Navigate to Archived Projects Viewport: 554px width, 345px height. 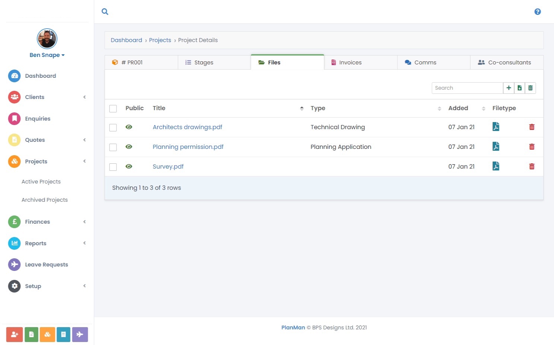coord(44,200)
